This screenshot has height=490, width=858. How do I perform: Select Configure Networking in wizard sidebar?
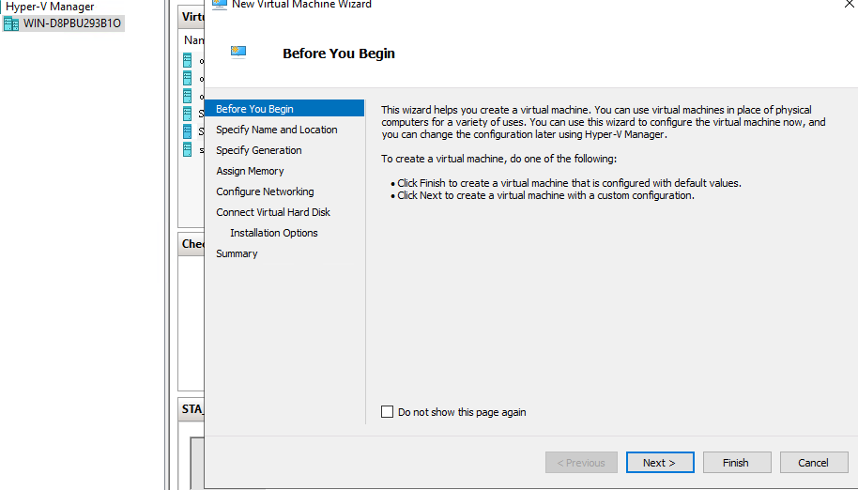point(265,191)
